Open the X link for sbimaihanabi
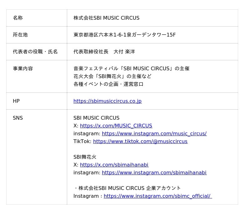Screen dimensions: 250x214 click(114, 165)
